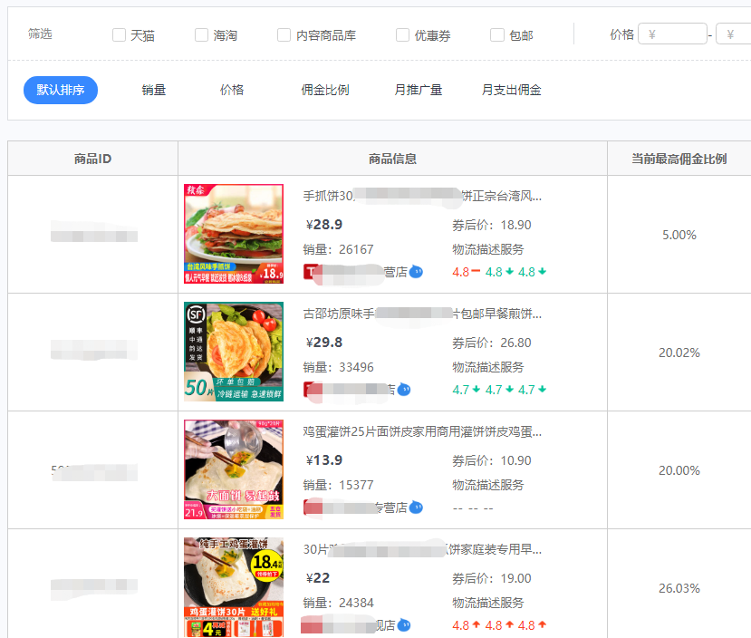Viewport: 751px width, 638px height.
Task: Click the red Tmall shop badge in 手抓饼30 row
Action: point(310,272)
